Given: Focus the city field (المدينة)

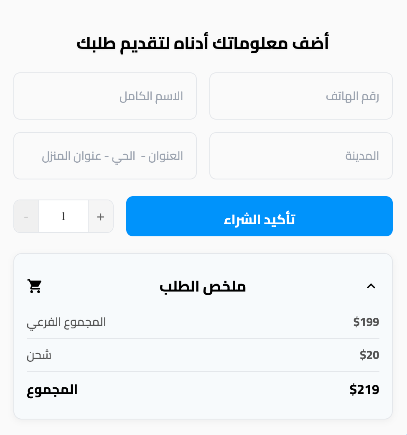Looking at the screenshot, I should [301, 156].
